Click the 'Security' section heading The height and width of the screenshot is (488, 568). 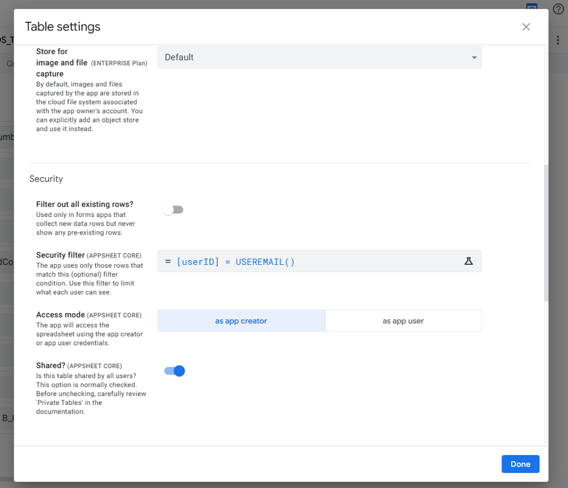click(x=46, y=179)
